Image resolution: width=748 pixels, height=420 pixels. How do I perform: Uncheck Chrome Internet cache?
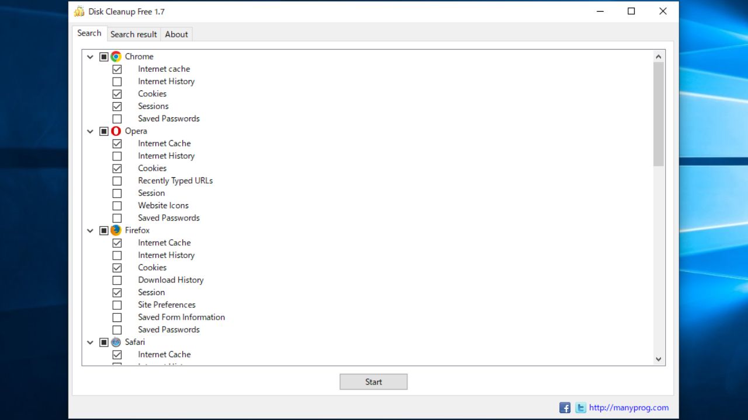pyautogui.click(x=117, y=69)
